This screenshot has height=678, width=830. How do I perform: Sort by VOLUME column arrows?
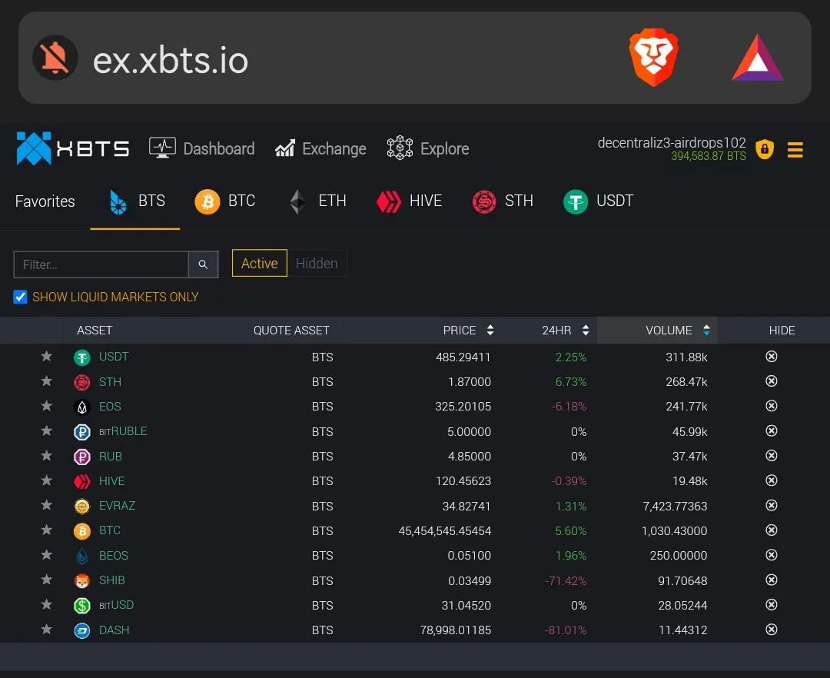(x=706, y=331)
